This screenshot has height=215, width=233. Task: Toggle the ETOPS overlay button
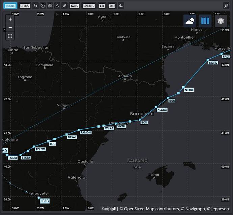click(25, 6)
